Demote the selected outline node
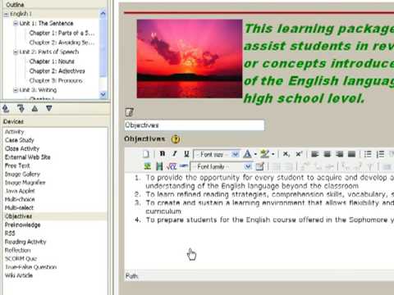 pyautogui.click(x=21, y=109)
